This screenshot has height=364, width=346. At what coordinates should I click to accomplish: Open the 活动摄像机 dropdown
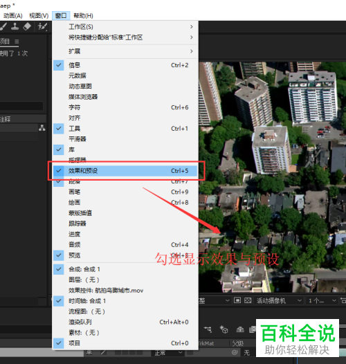(278, 300)
